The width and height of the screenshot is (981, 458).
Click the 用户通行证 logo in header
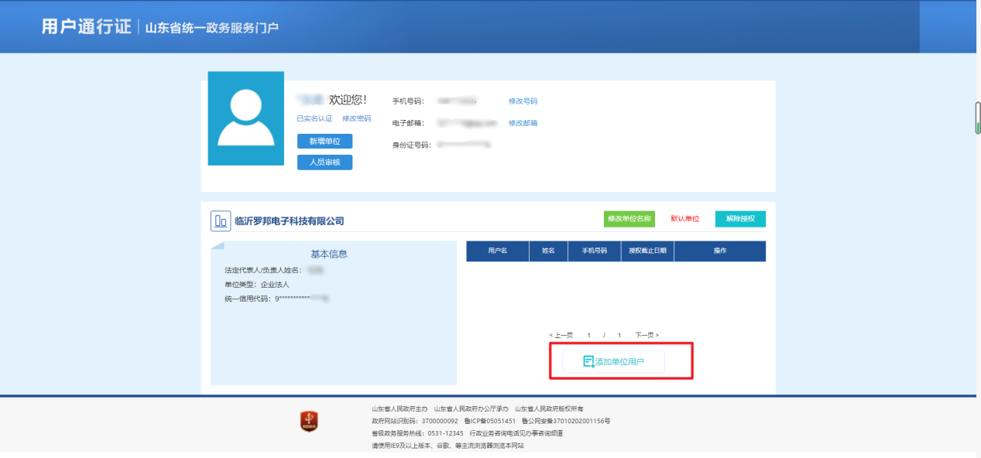[x=86, y=26]
